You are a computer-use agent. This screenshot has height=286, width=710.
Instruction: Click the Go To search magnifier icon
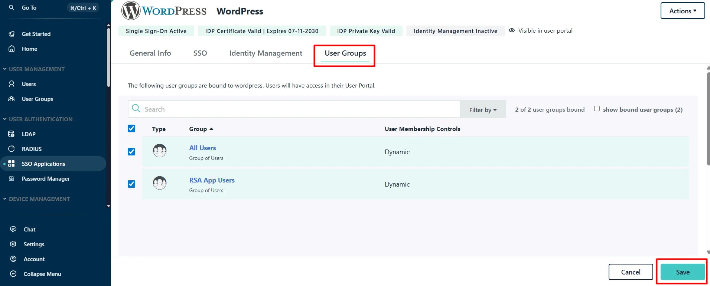(12, 7)
